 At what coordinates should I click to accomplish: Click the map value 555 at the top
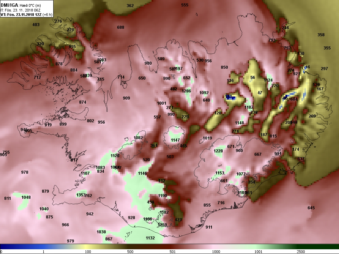(x=185, y=5)
